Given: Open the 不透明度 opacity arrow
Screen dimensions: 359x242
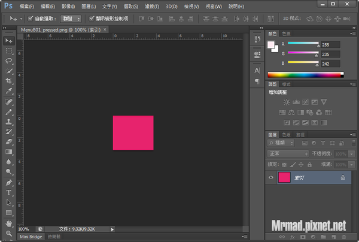Looking at the screenshot, I should tap(351, 154).
